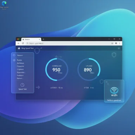
Task: Select the Search browser tab
Action: point(31,39)
